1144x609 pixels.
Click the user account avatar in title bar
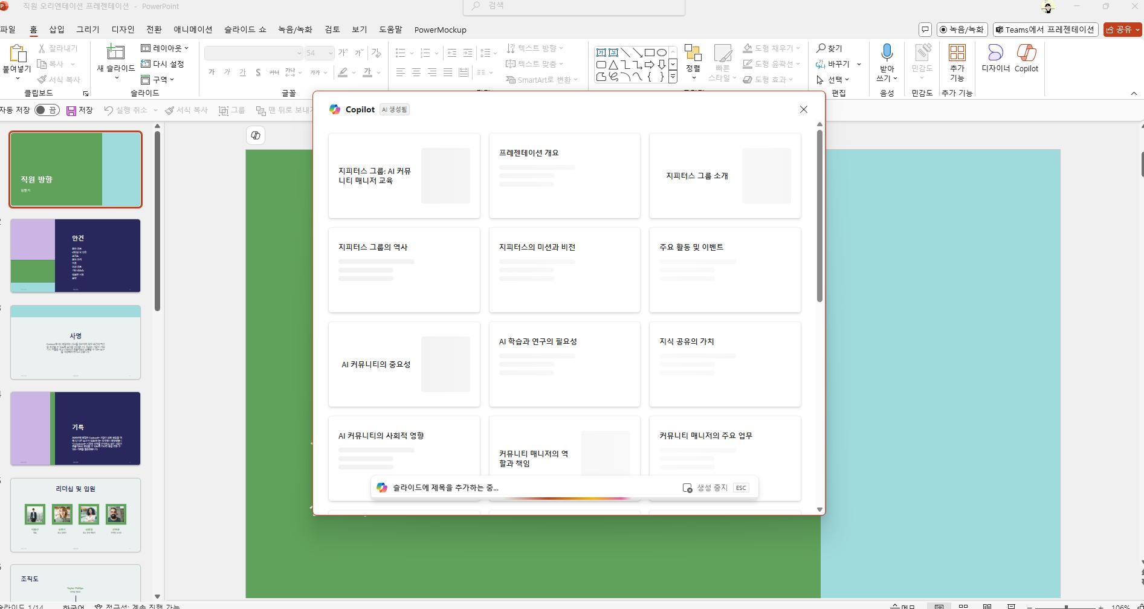pos(1047,7)
